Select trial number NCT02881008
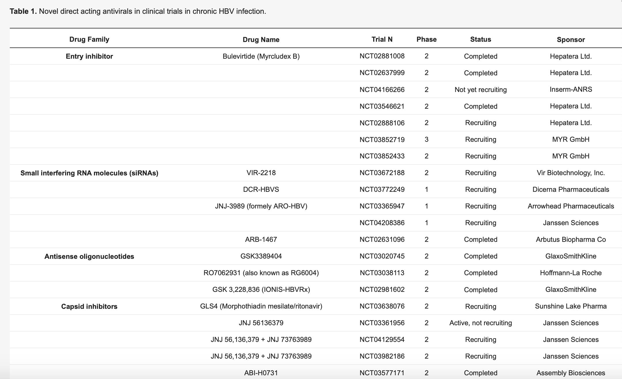This screenshot has height=379, width=622. pos(382,56)
